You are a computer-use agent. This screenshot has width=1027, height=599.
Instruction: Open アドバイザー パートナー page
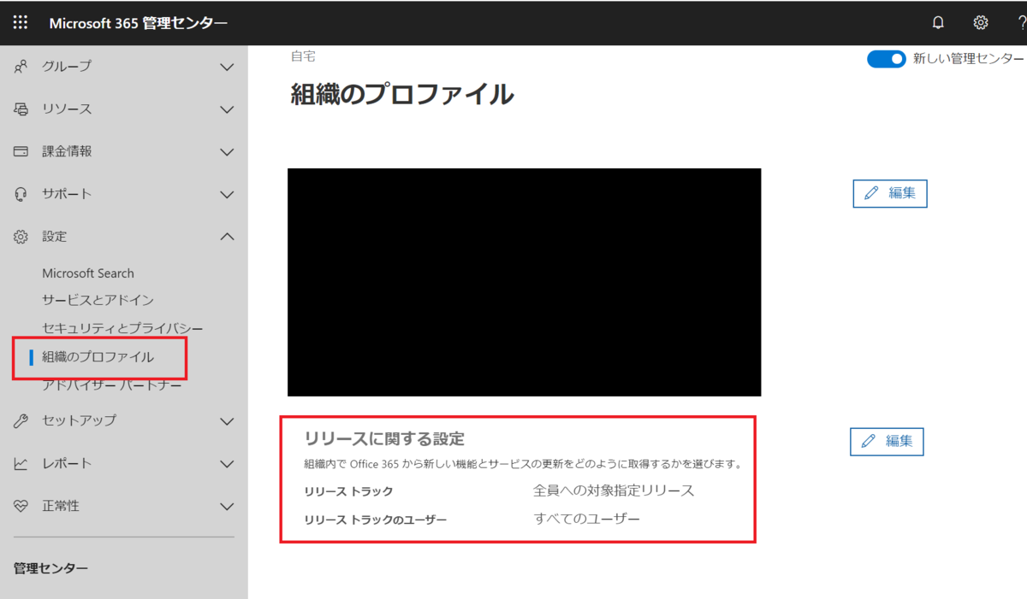(111, 385)
